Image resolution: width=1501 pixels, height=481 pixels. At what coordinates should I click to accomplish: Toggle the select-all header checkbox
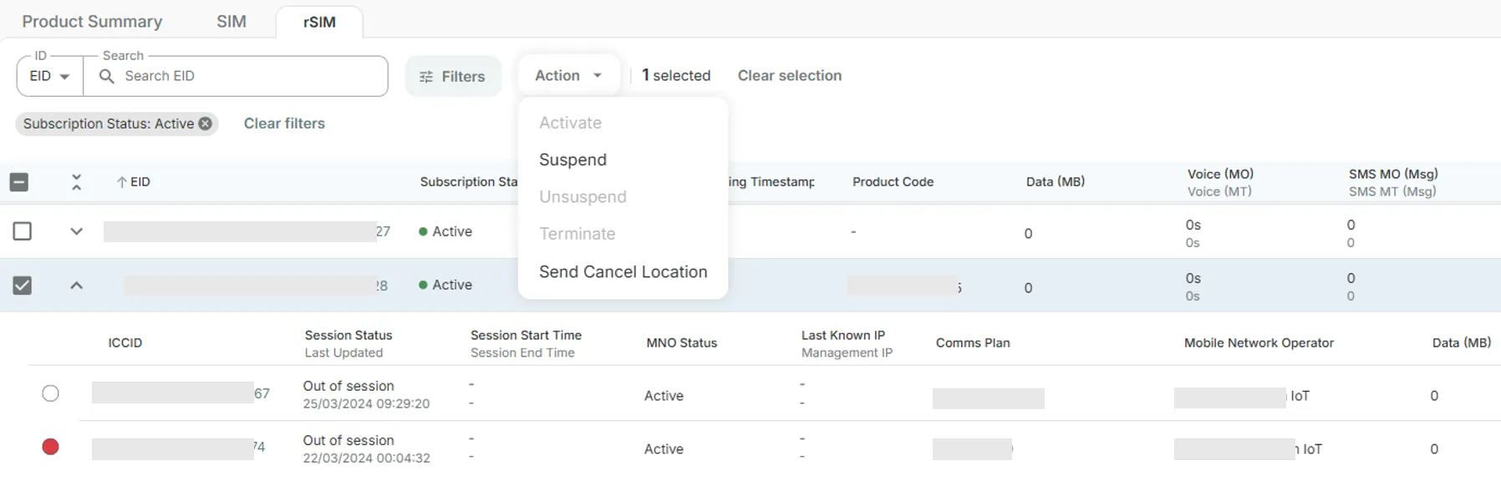point(19,182)
